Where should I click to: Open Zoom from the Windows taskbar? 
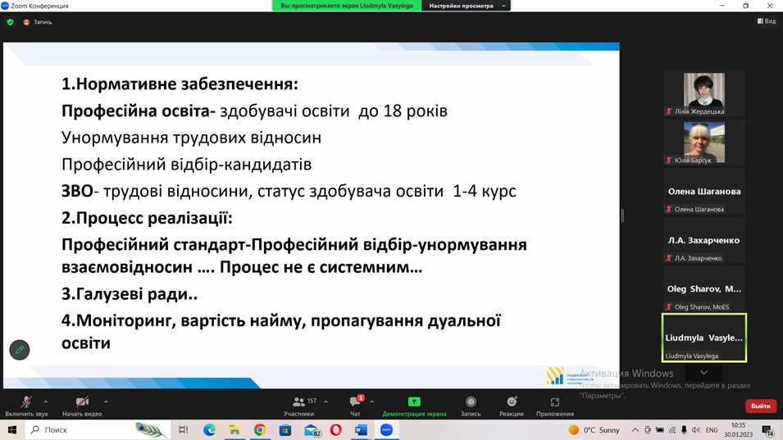386,429
